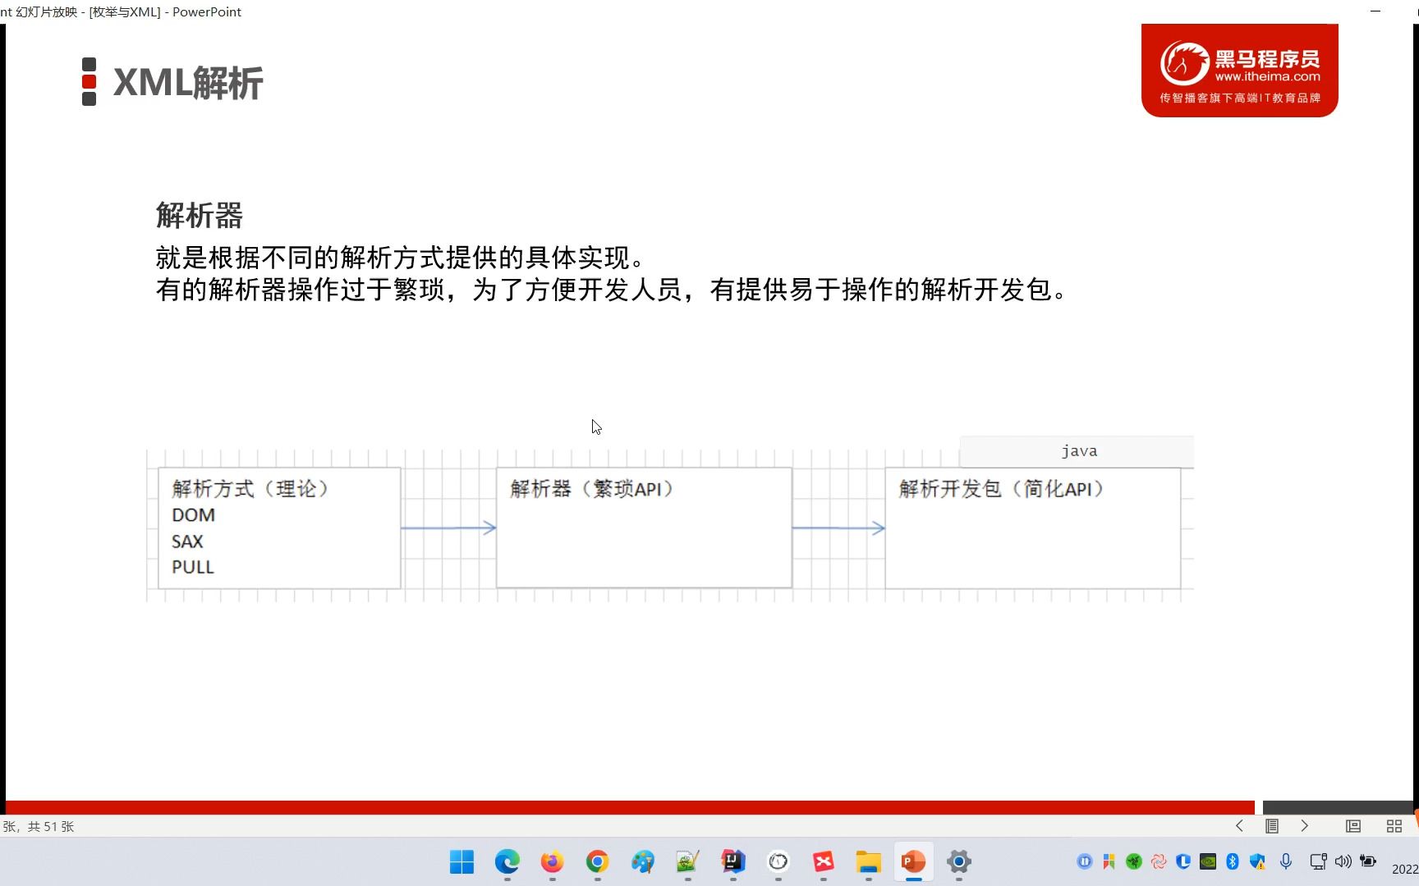1419x886 pixels.
Task: Launch Google Chrome from the taskbar
Action: coord(597,861)
